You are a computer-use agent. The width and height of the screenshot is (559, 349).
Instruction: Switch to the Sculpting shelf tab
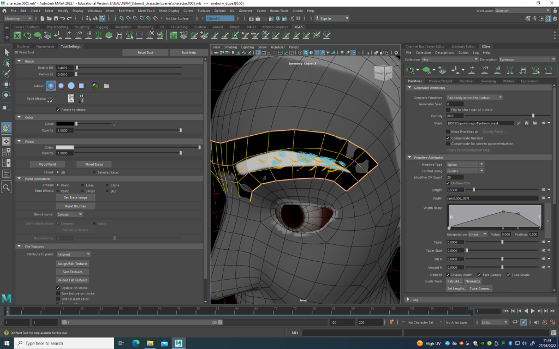(82, 27)
